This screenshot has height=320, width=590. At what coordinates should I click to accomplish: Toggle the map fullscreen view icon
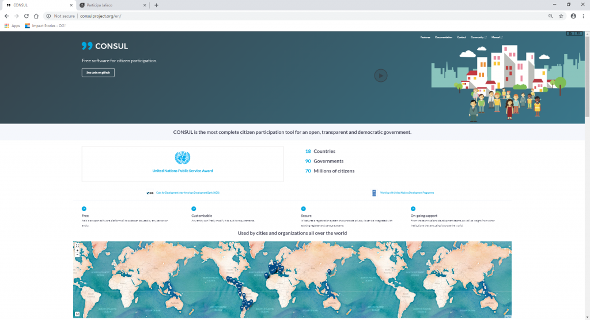point(77,246)
